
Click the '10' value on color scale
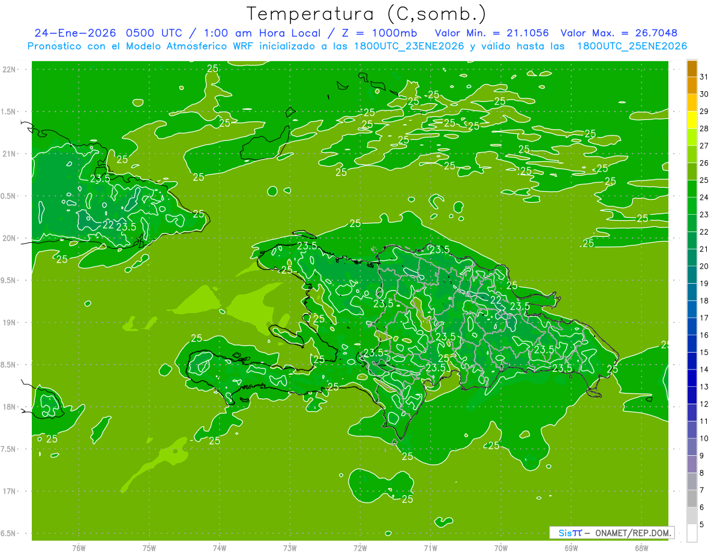[704, 438]
